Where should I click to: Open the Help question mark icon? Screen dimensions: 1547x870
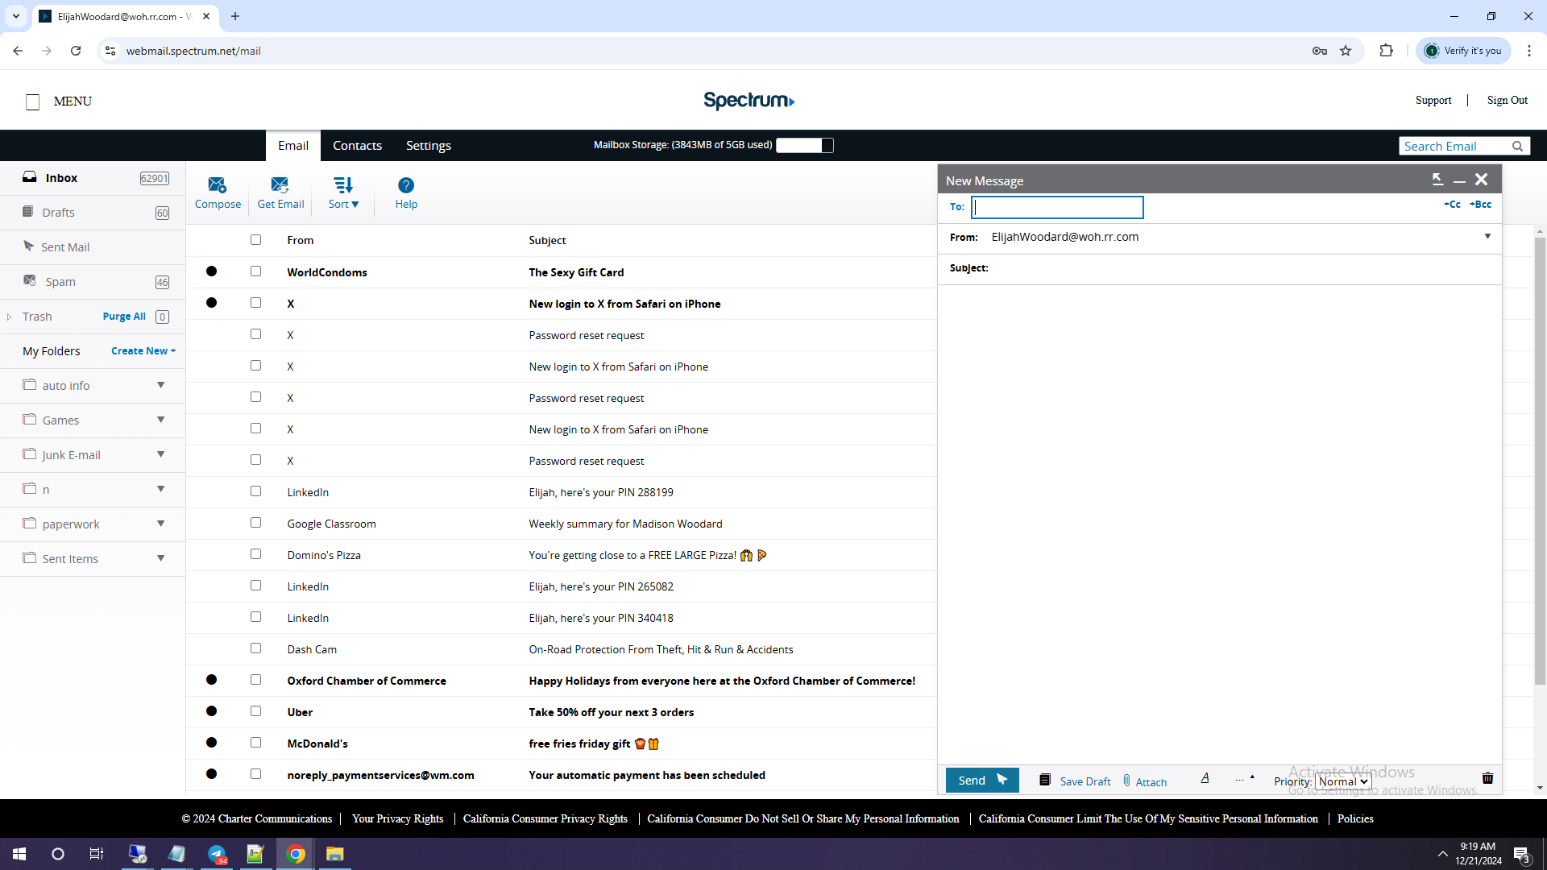pos(406,185)
